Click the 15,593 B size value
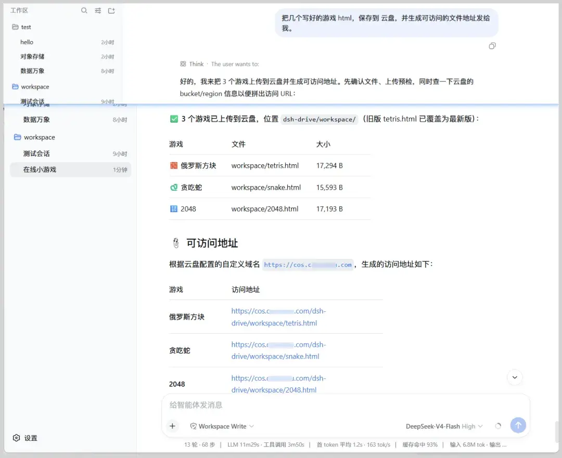 [329, 187]
